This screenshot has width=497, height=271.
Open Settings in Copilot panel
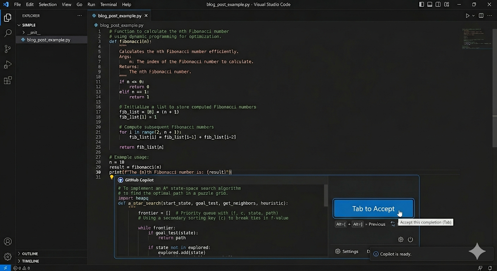click(347, 252)
